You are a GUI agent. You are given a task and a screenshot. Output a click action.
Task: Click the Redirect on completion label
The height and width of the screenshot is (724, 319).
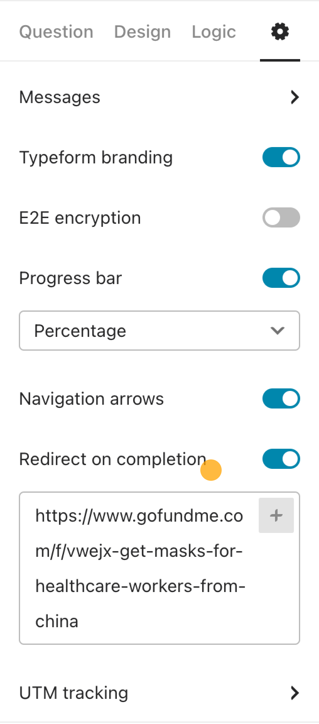point(112,459)
